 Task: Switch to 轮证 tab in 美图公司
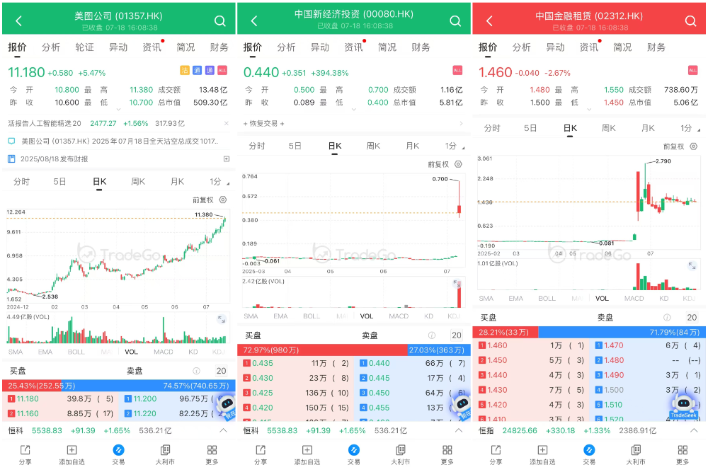[x=84, y=47]
